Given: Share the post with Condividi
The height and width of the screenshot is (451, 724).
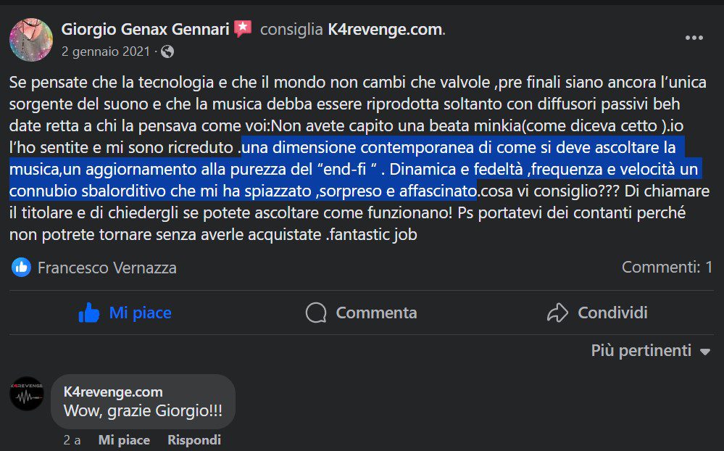Looking at the screenshot, I should (597, 313).
